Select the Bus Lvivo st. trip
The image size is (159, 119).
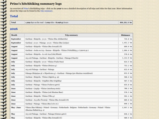click(71, 104)
